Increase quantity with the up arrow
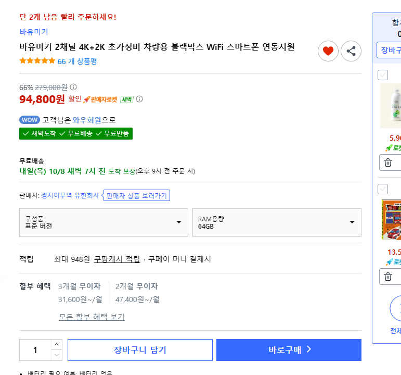The image size is (401, 375). [57, 344]
